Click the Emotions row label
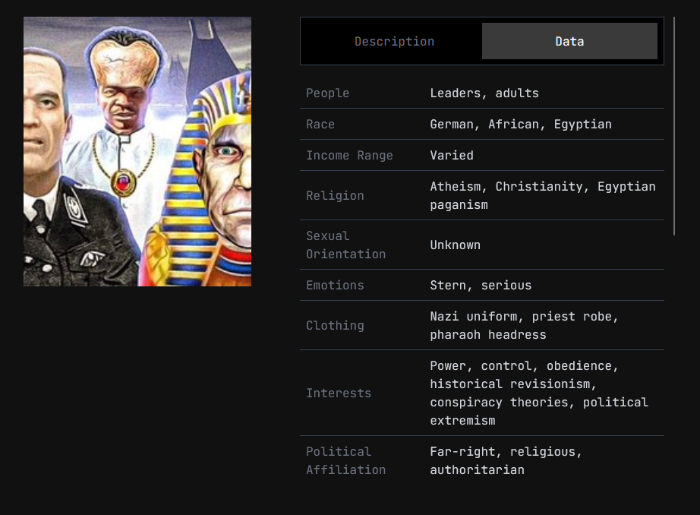Image resolution: width=700 pixels, height=515 pixels. (x=335, y=286)
